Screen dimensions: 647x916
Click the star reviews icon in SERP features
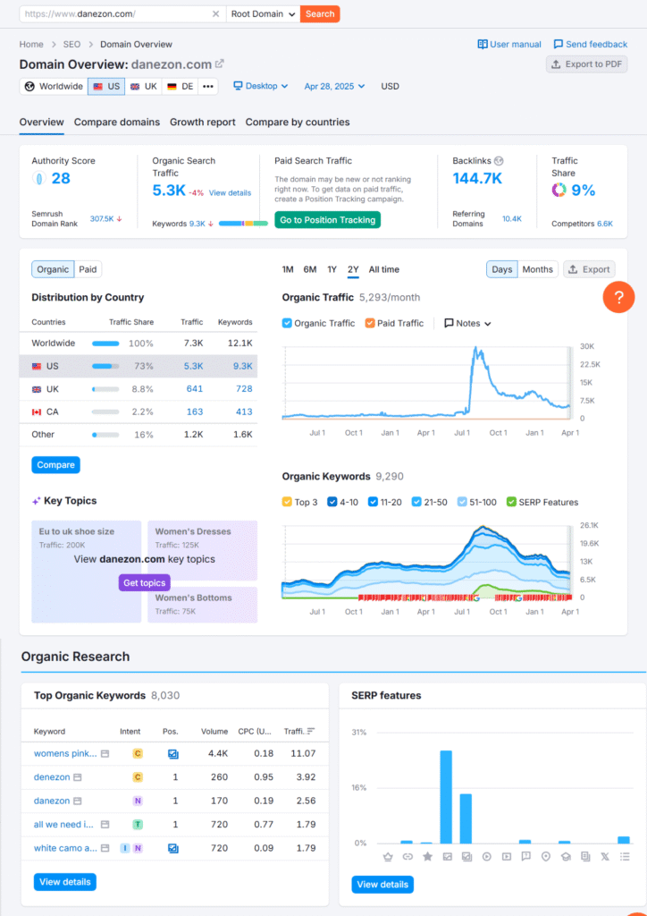click(428, 856)
